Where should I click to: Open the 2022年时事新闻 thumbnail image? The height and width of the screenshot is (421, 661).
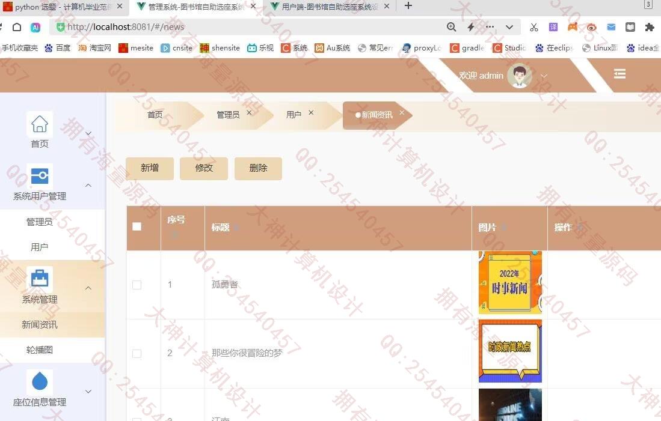510,282
